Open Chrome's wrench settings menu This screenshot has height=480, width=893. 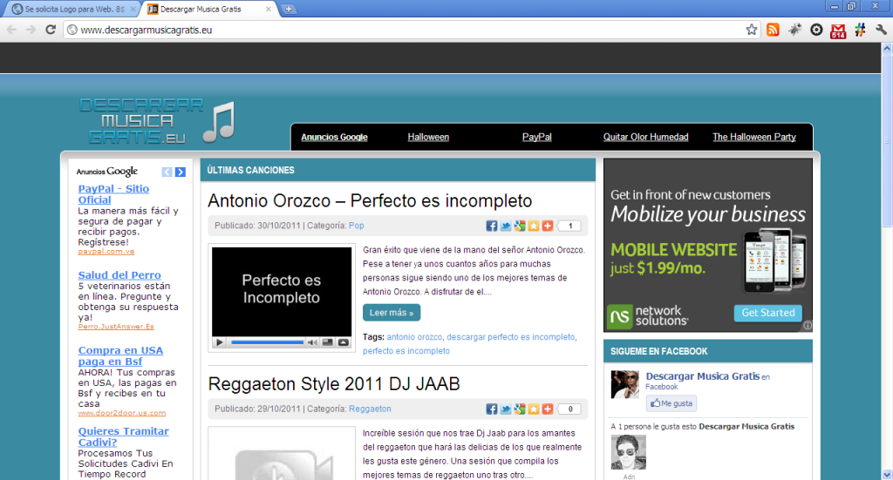881,30
